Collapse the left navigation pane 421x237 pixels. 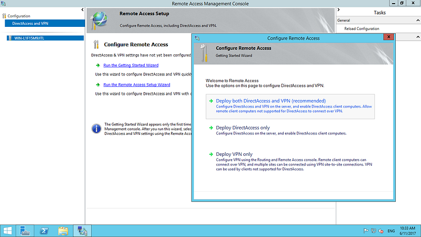pyautogui.click(x=83, y=9)
